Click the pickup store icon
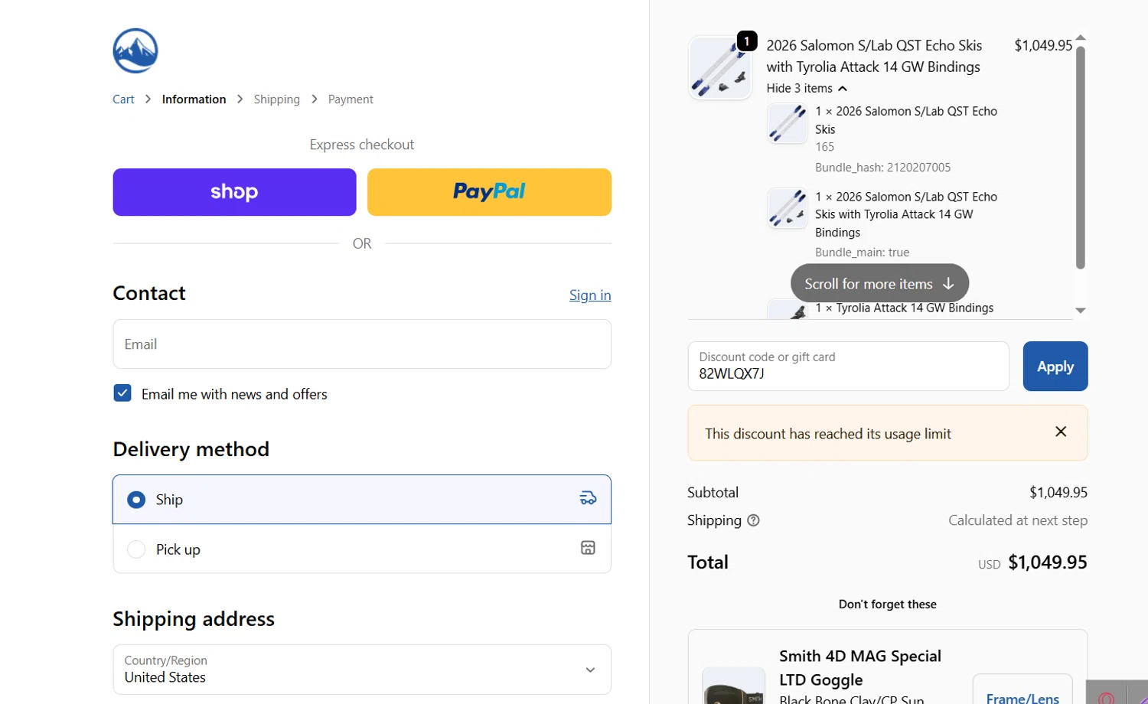This screenshot has height=704, width=1148. [588, 548]
